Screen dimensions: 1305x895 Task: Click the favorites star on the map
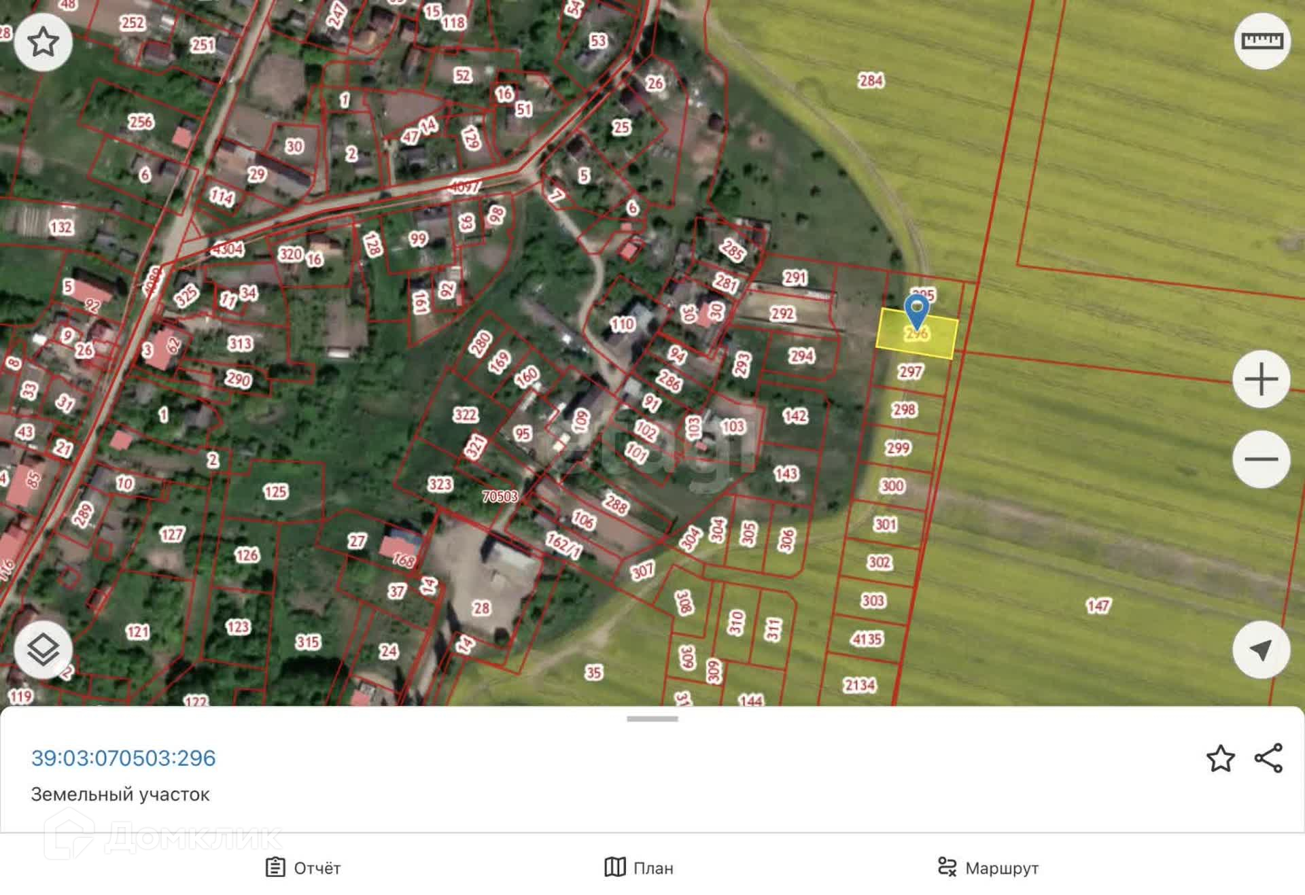click(43, 42)
